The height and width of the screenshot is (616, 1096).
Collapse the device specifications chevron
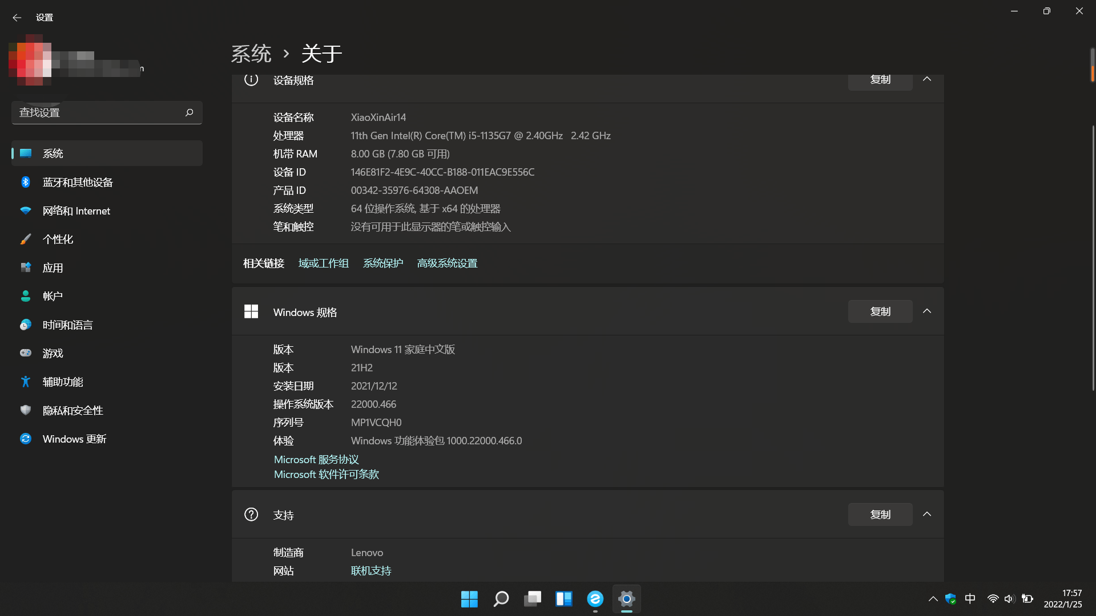click(x=927, y=79)
